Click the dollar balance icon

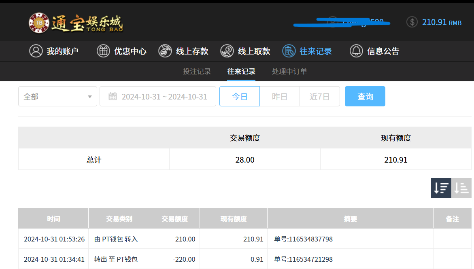tap(412, 22)
